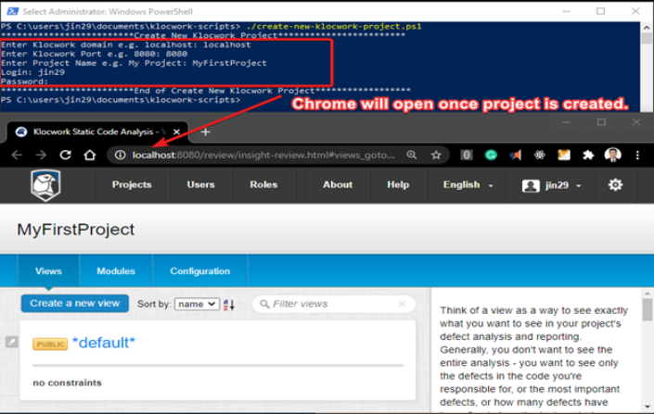Open the Chrome profile avatar
This screenshot has width=654, height=414.
coord(612,155)
